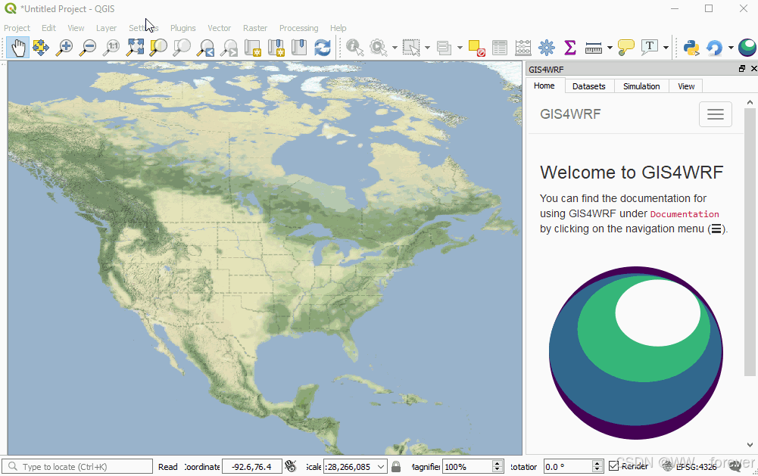Deselect features from all layers
Screen dimensions: 758x476
click(476, 48)
